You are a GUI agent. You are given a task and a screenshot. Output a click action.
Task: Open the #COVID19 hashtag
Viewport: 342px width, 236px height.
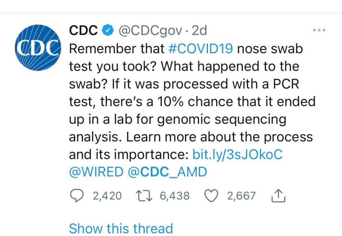click(x=201, y=49)
